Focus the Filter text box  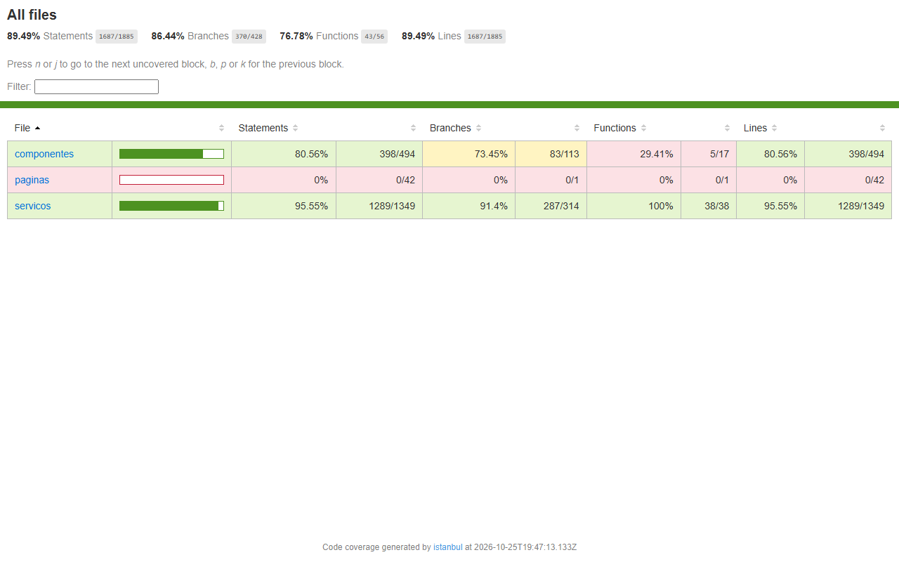[96, 86]
